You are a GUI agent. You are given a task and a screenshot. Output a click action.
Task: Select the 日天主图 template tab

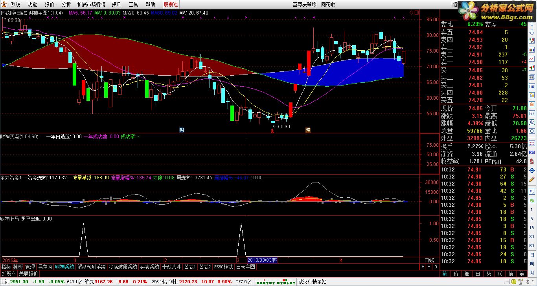coord(246,267)
